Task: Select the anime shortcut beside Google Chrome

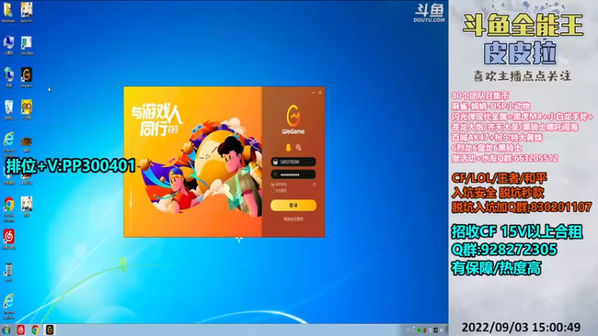Action: pos(26,207)
